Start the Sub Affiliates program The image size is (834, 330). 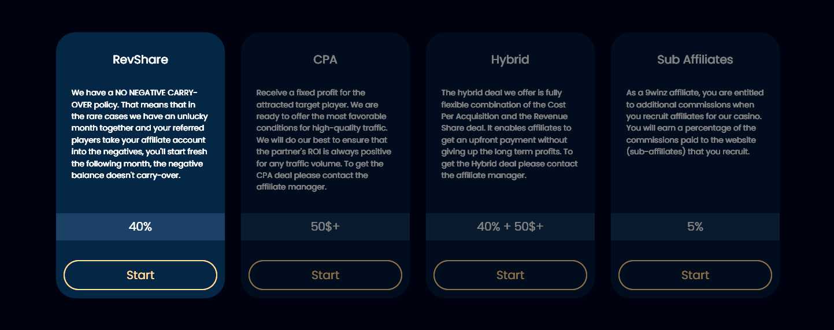tap(695, 275)
